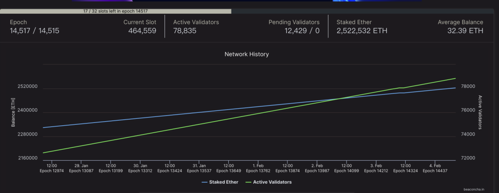The image size is (499, 193).
Task: Click the 29. Jan Epoch 13087 axis label
Action: pos(81,168)
